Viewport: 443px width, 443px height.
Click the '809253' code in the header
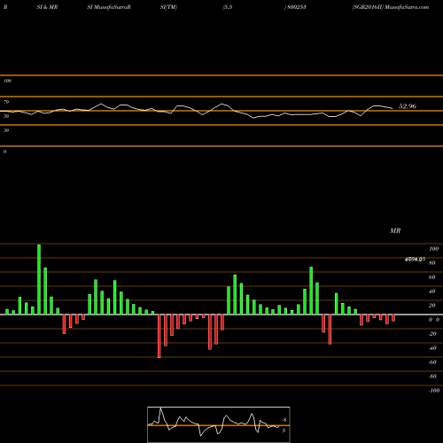[297, 7]
